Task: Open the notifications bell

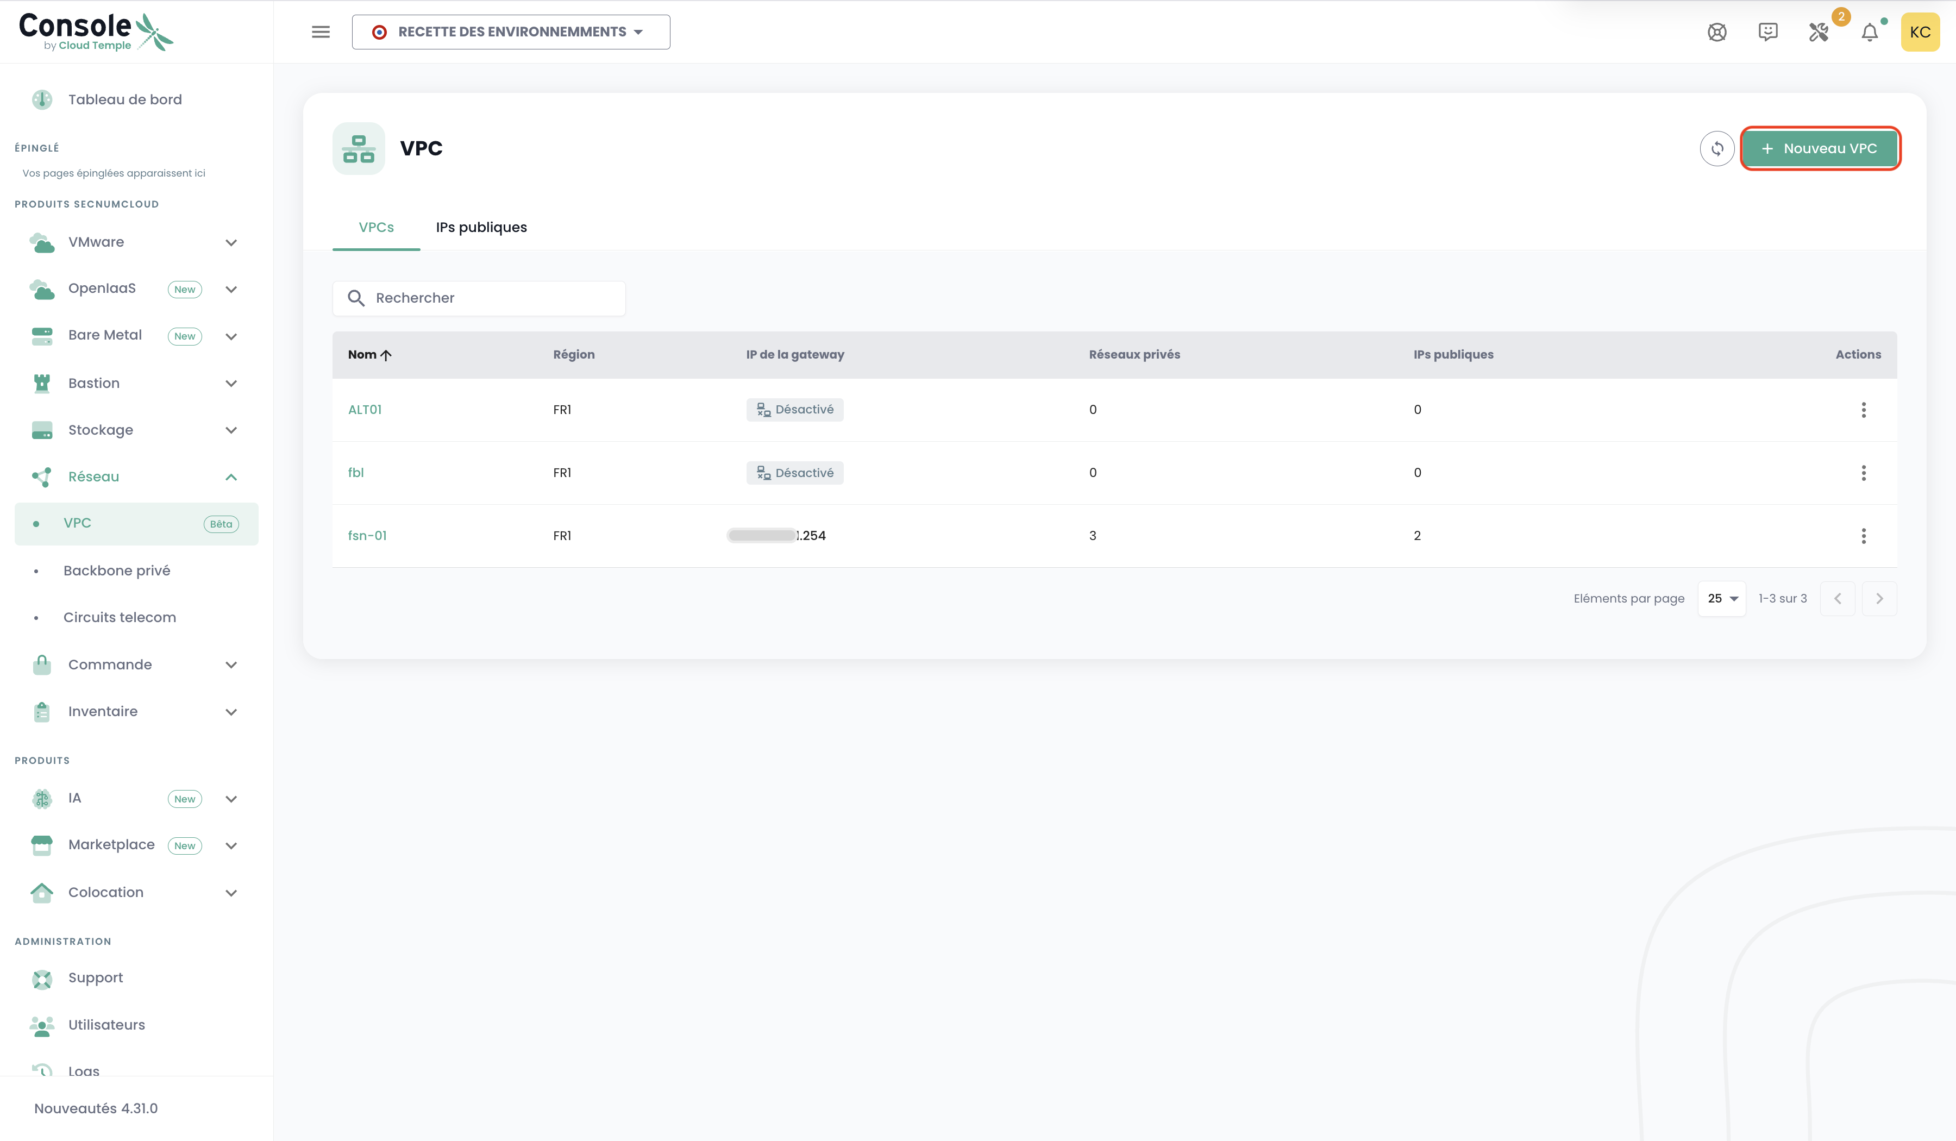Action: [x=1869, y=32]
